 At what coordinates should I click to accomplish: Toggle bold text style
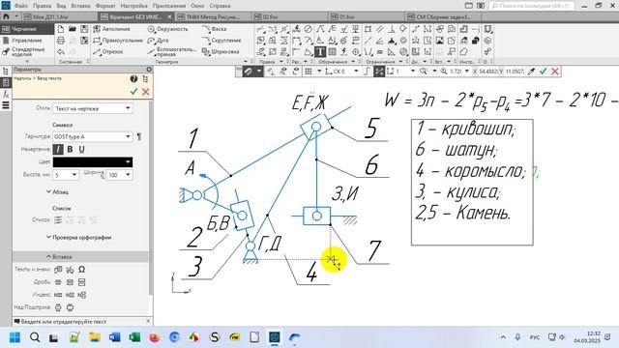click(x=70, y=149)
